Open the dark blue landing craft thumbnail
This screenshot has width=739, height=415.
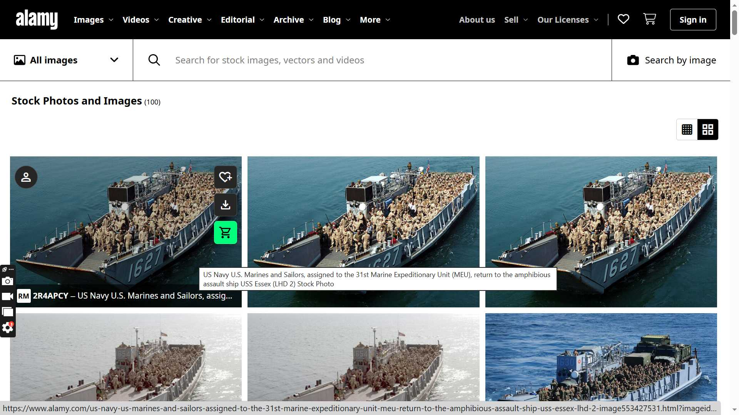click(x=601, y=357)
